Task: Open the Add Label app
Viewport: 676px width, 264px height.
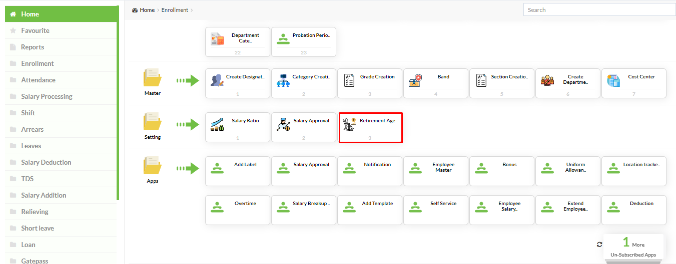Action: point(238,171)
